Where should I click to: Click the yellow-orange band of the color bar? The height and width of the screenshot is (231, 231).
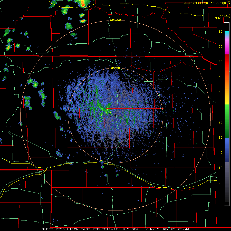click(x=227, y=93)
